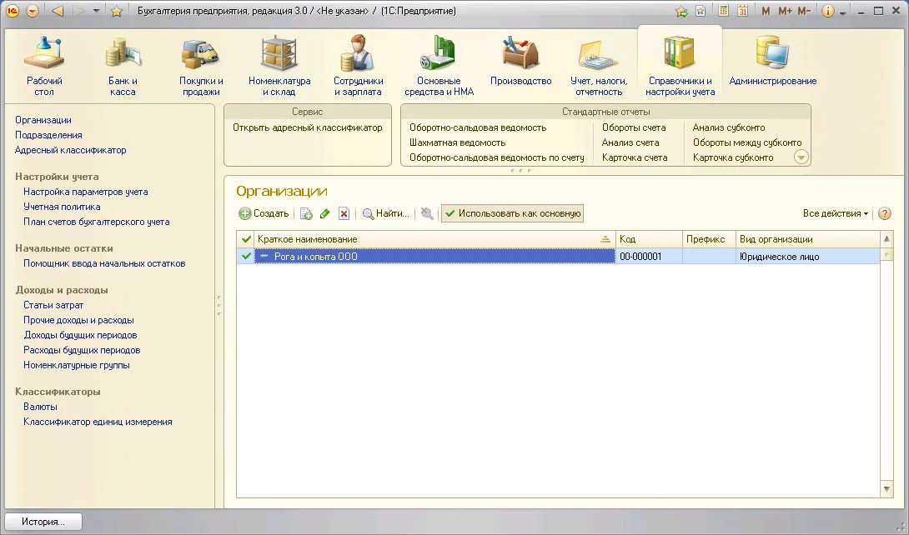909x535 pixels.
Task: Open the Все действия dropdown
Action: click(836, 213)
